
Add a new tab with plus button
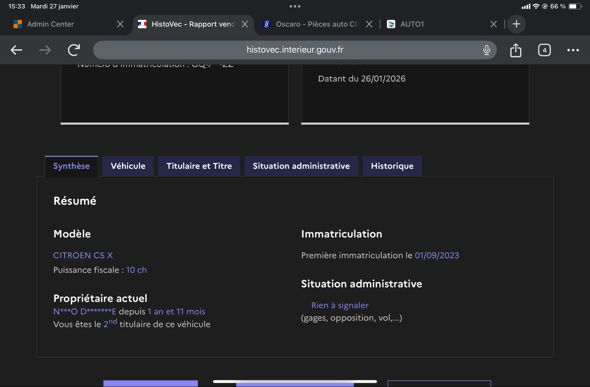coord(516,24)
